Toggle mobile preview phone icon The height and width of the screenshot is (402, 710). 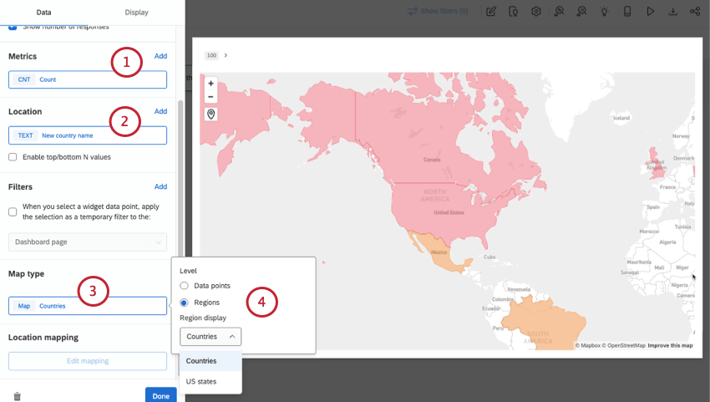627,12
